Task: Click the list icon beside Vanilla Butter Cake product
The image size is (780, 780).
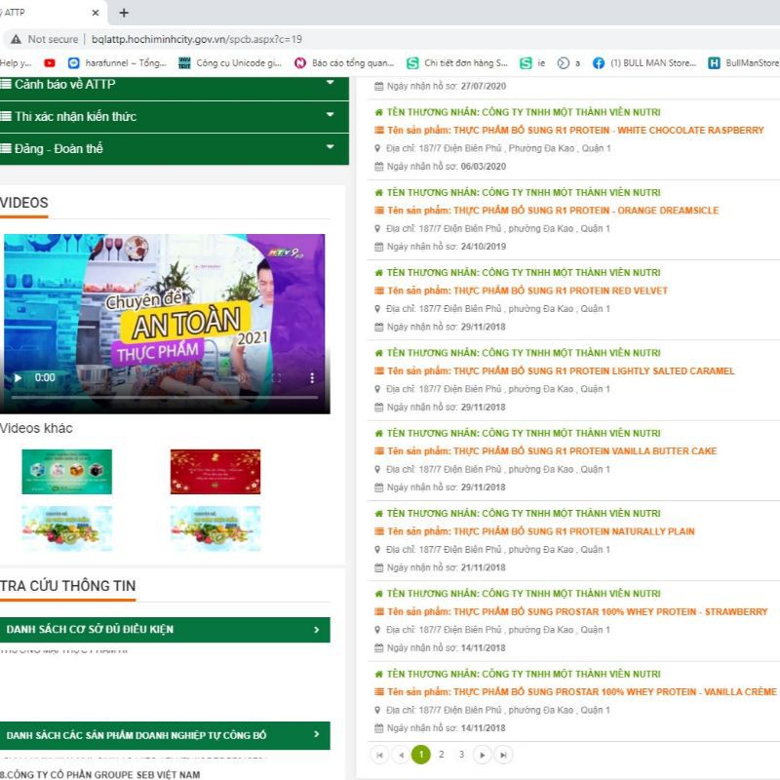Action: tap(379, 451)
